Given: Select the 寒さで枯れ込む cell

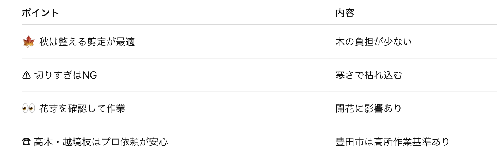Looking at the screenshot, I should [369, 75].
